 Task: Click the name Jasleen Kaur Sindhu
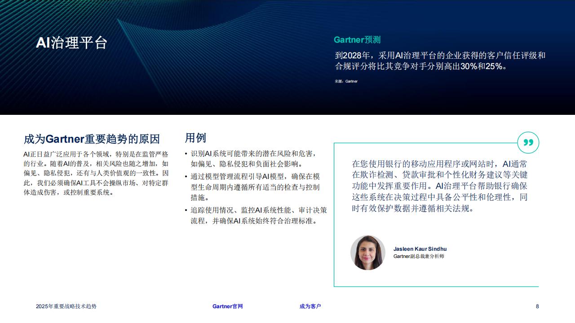coord(420,249)
